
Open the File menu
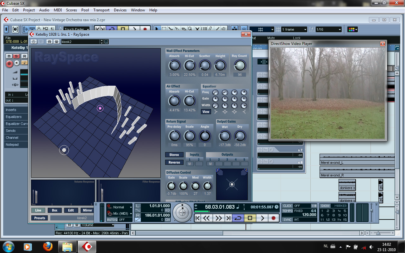(x=5, y=10)
